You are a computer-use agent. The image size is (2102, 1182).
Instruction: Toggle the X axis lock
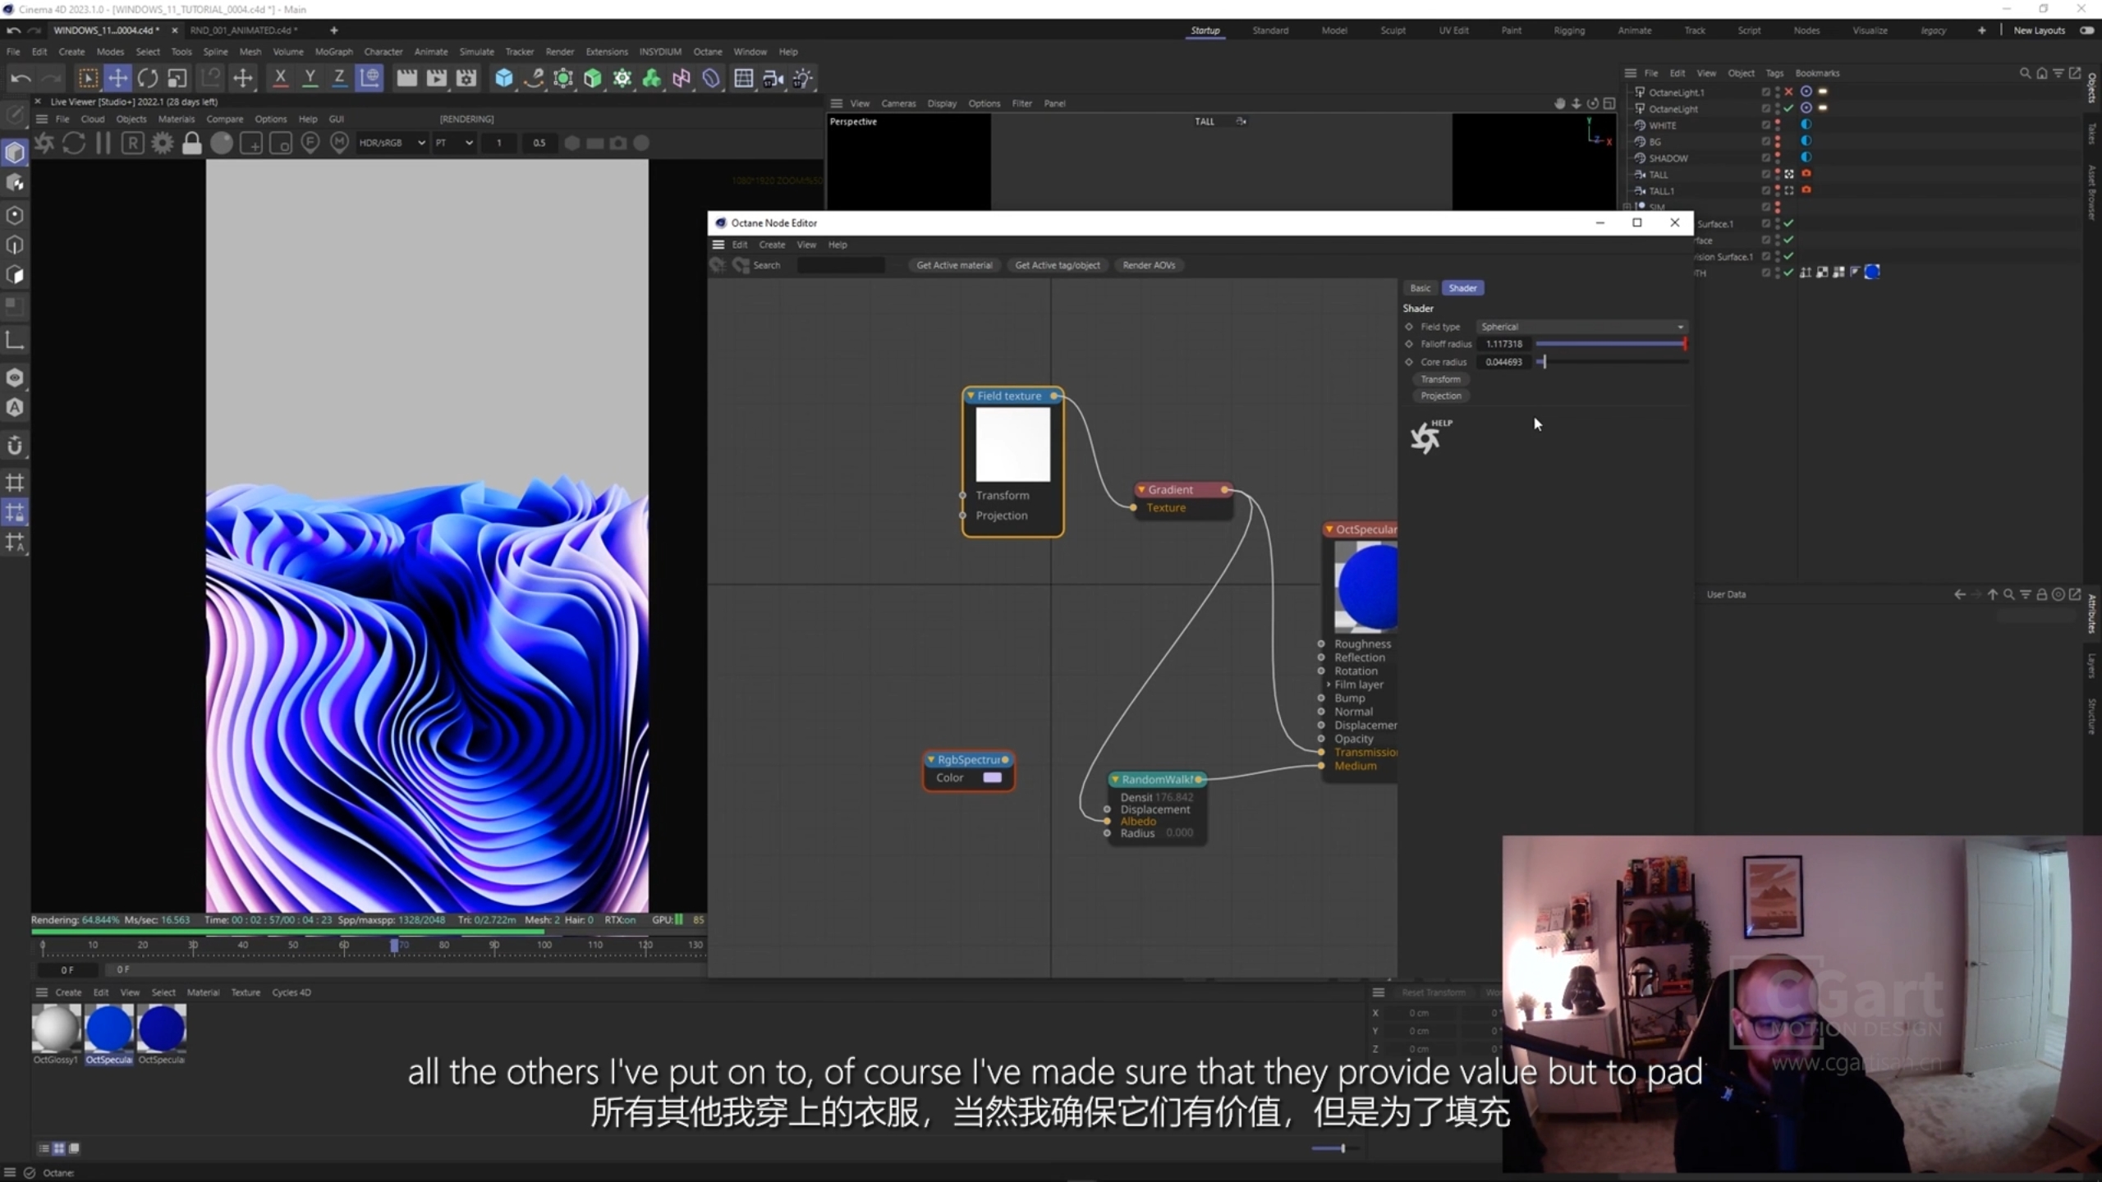(x=280, y=78)
